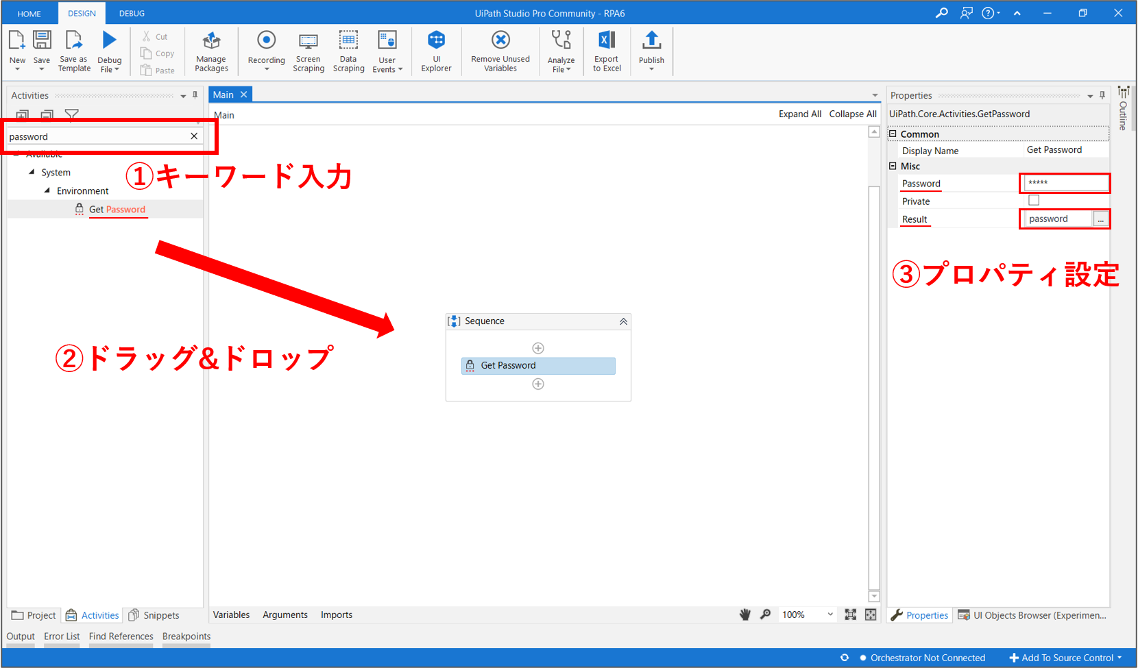
Task: Start Data Scraping wizard
Action: [x=348, y=50]
